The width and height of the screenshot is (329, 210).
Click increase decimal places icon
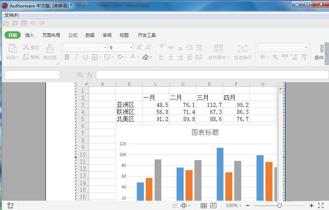(x=294, y=57)
